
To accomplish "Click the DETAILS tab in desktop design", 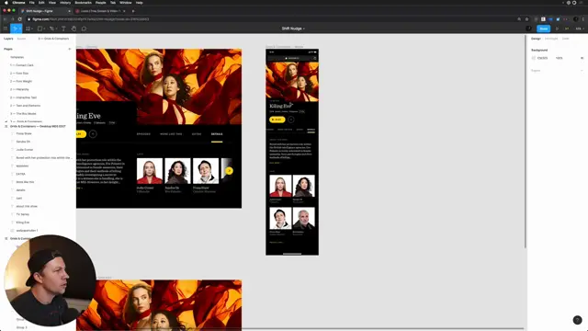I will tap(217, 134).
